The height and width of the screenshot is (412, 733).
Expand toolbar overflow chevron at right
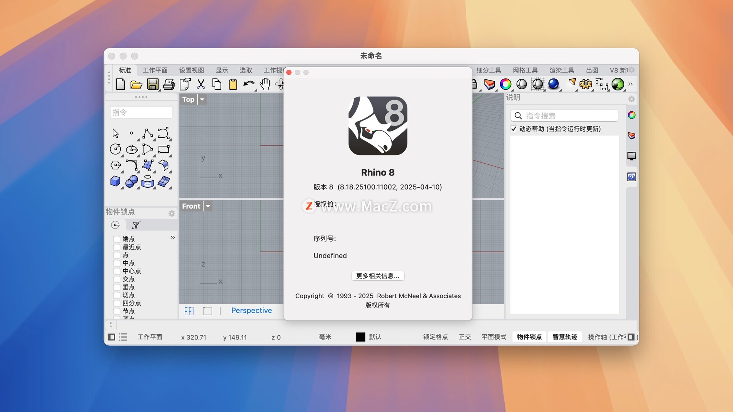point(630,84)
